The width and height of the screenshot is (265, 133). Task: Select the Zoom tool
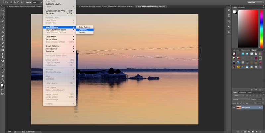coord(3,80)
